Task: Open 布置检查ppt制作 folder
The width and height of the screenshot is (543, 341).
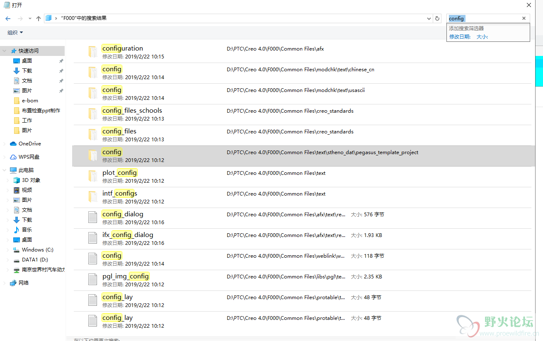Action: [x=36, y=110]
